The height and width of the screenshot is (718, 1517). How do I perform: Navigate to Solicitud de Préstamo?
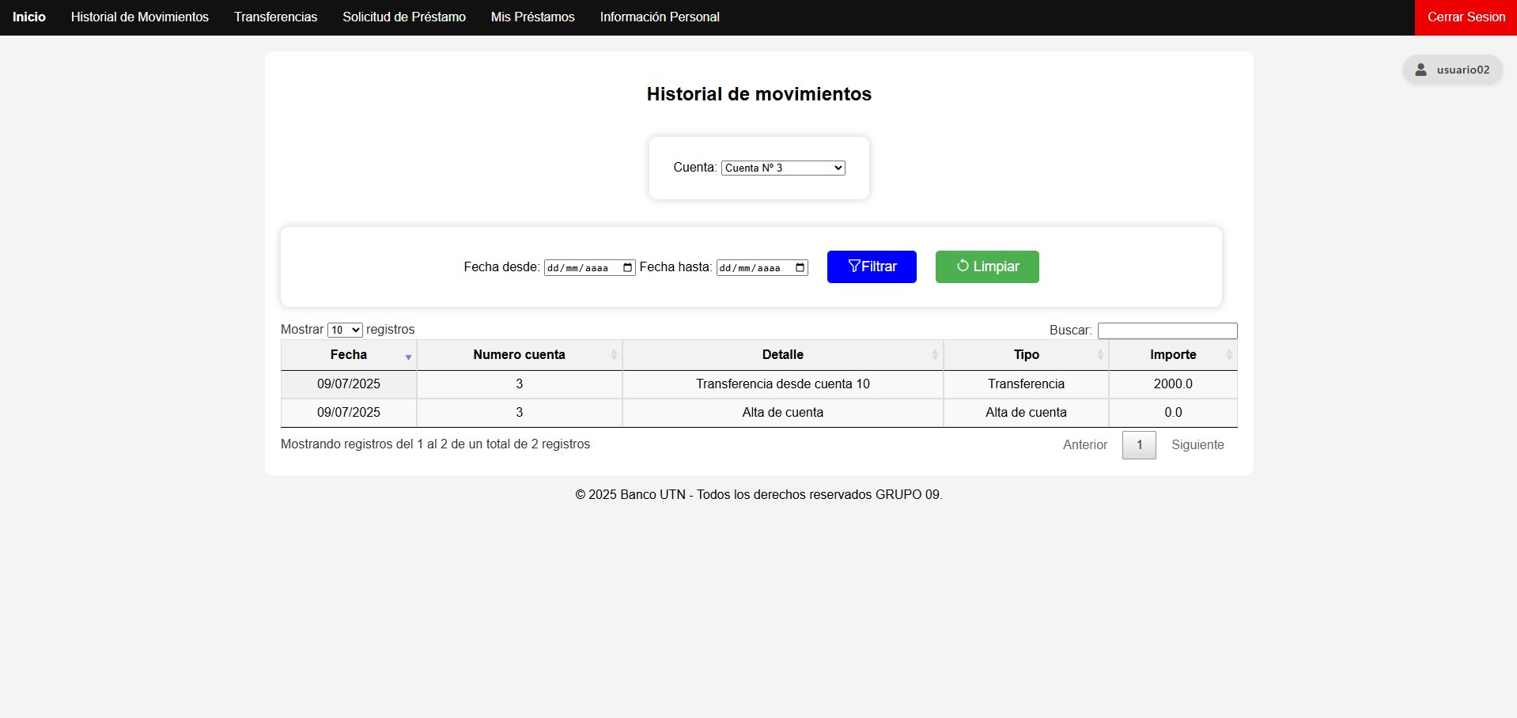coord(404,17)
